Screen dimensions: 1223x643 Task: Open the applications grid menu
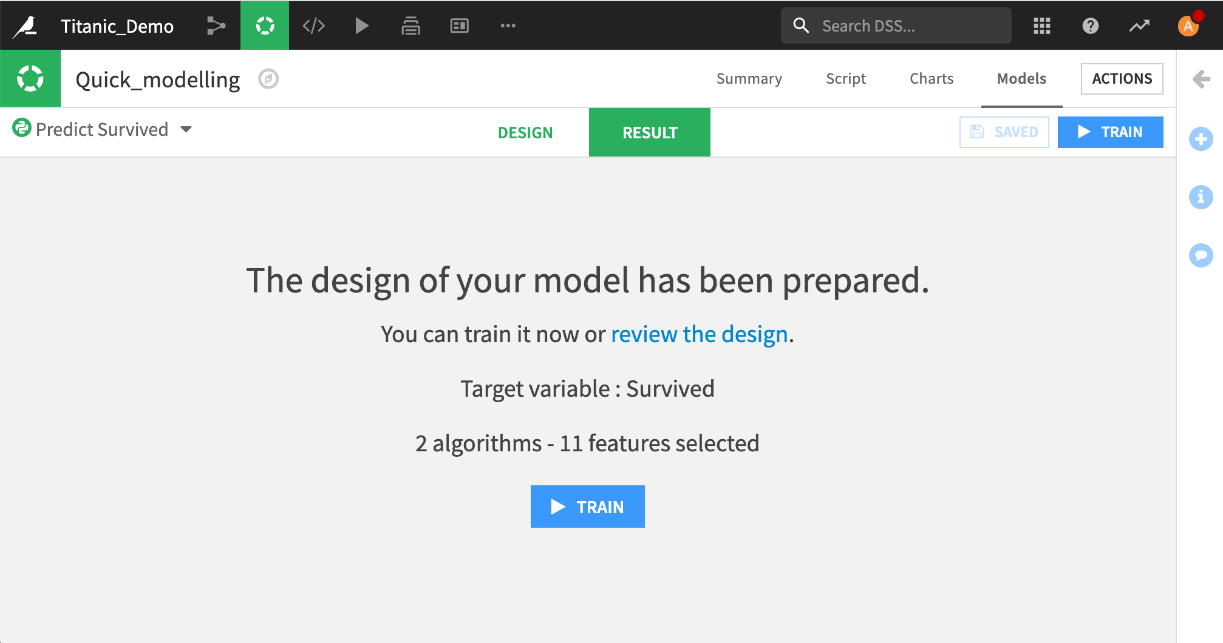[1042, 25]
